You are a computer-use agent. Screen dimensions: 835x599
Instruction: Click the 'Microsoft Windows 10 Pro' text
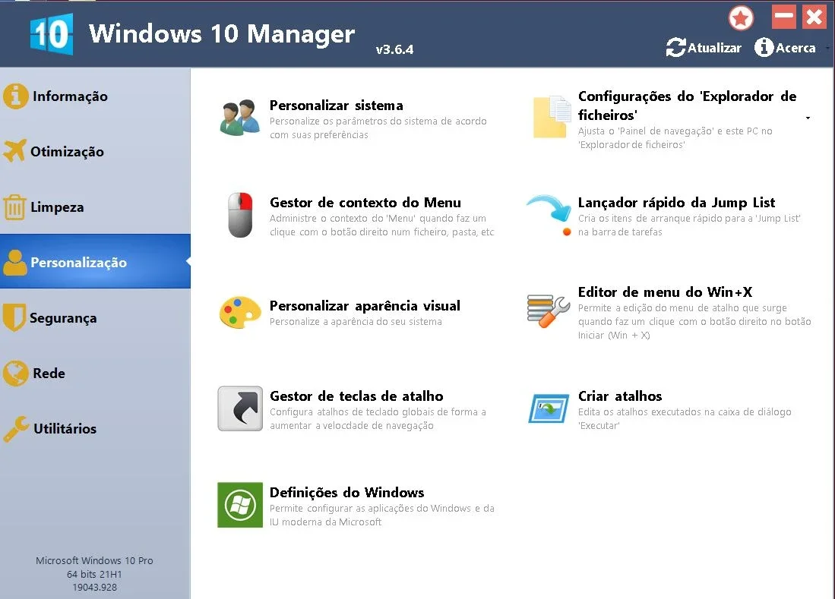click(x=94, y=561)
